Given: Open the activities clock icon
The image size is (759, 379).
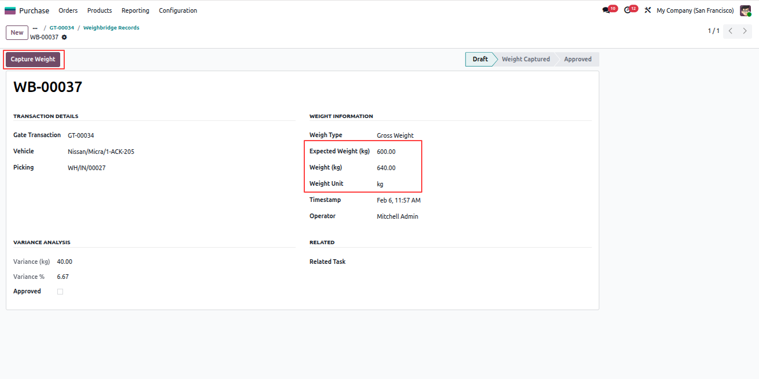Looking at the screenshot, I should [x=628, y=10].
